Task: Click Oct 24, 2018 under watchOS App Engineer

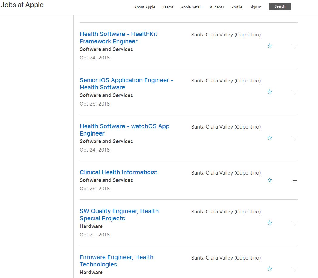Action: 95,150
